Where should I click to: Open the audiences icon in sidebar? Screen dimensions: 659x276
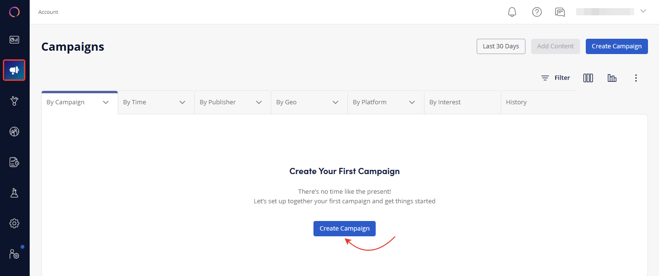tap(14, 132)
